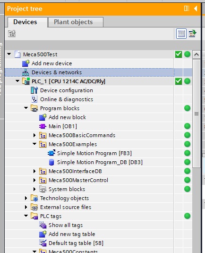Screen dimensions: 205x253
Task: Click the Online & diagnostics stethoscope icon
Action: [34, 99]
